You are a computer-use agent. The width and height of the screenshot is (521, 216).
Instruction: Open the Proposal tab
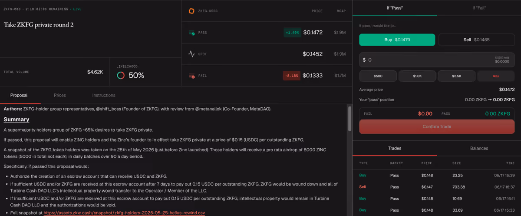coord(19,95)
